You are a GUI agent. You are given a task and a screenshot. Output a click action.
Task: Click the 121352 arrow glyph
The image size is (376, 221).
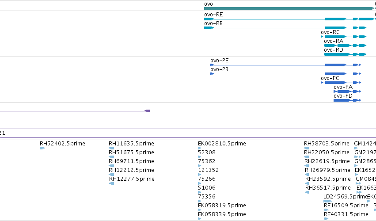click(x=200, y=175)
